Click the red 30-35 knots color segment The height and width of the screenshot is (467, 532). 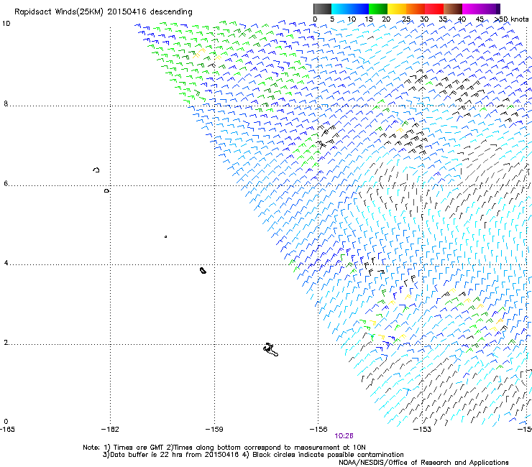pos(434,9)
